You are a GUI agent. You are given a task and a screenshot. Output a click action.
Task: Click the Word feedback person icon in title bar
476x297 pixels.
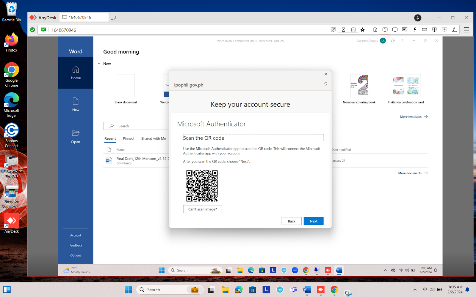point(393,41)
